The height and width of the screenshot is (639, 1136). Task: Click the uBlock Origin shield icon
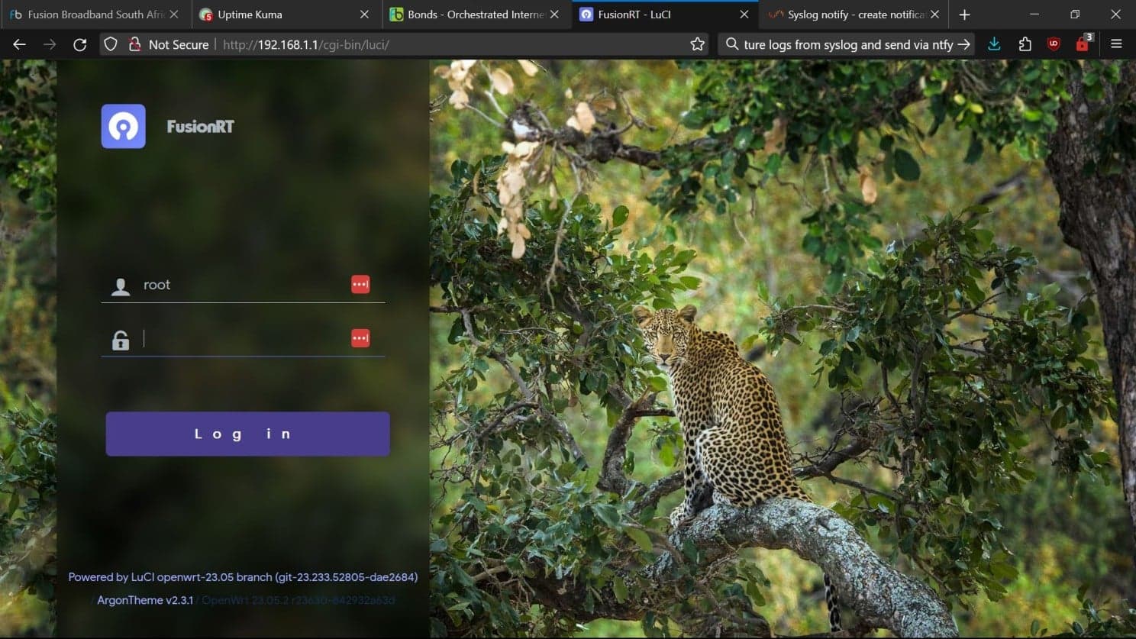[1054, 44]
